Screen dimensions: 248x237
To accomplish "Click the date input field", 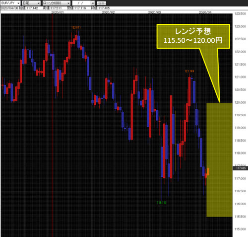I will pyautogui.click(x=81, y=3).
